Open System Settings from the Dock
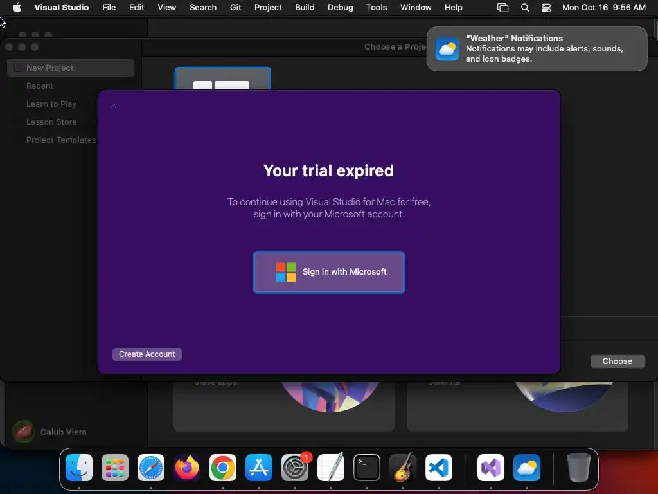The width and height of the screenshot is (658, 494). click(x=295, y=468)
